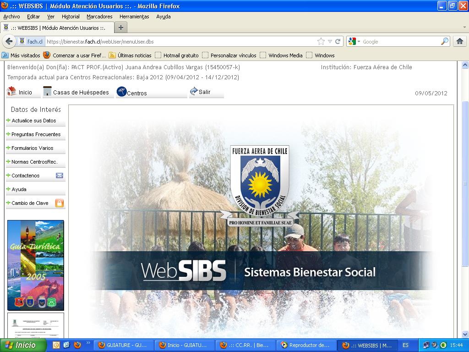Viewport: 469px width, 352px height.
Task: Open the search engine dropdown next to Google
Action: point(354,41)
